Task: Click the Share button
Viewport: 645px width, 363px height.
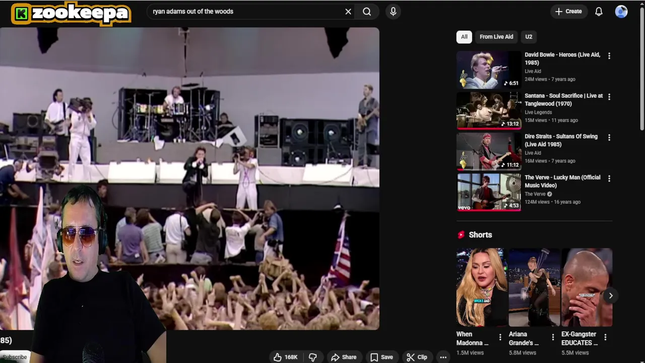Action: [344, 357]
